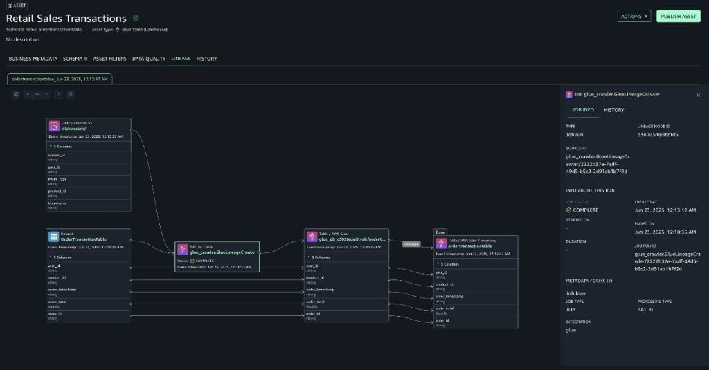The width and height of the screenshot is (709, 370).
Task: Click the Publish Asset button
Action: click(x=679, y=17)
